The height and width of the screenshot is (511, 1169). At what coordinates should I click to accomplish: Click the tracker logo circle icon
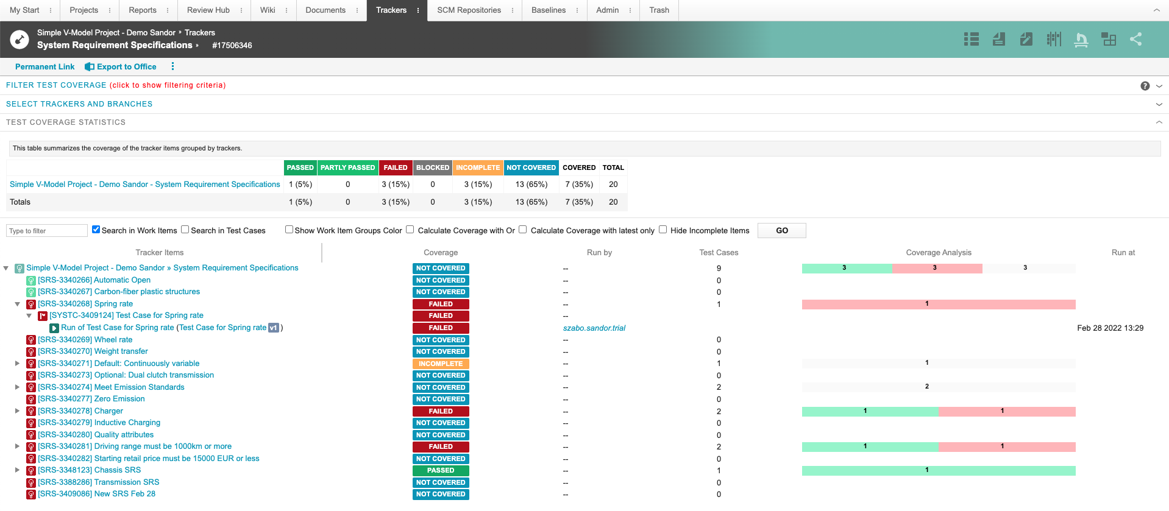point(20,40)
